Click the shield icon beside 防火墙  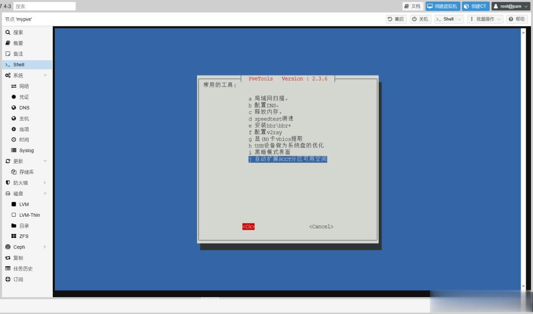[x=8, y=183]
